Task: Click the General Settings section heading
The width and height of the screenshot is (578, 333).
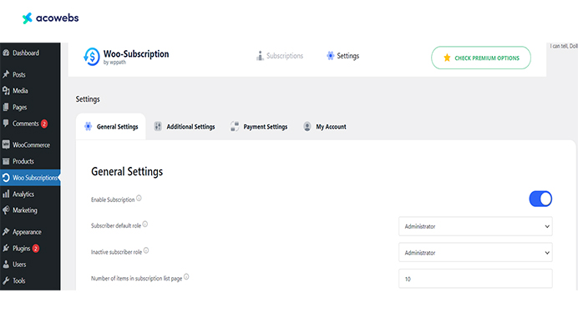Action: (127, 171)
